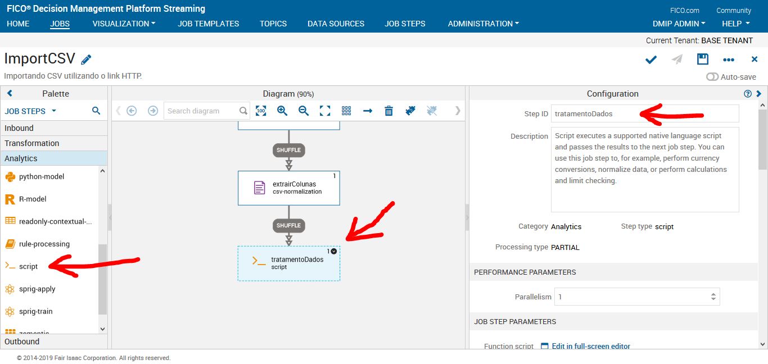This screenshot has width=768, height=364.
Task: Zoom in on the diagram
Action: (x=282, y=111)
